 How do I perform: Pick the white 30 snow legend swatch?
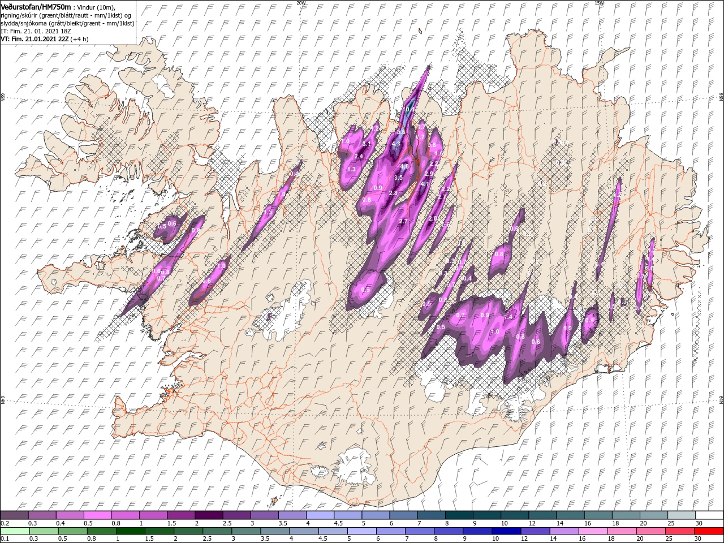709,515
